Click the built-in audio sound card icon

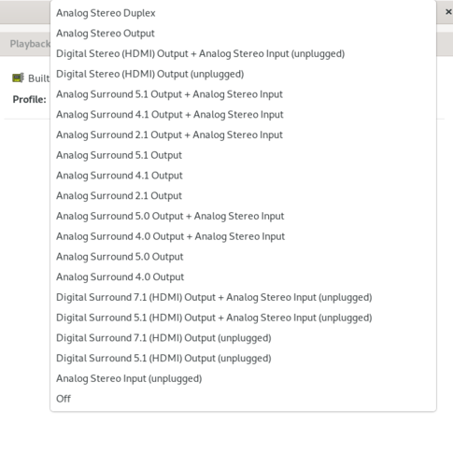click(x=18, y=78)
